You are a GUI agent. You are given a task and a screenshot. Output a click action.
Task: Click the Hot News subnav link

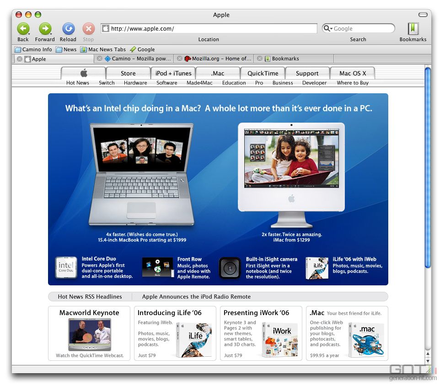[77, 83]
